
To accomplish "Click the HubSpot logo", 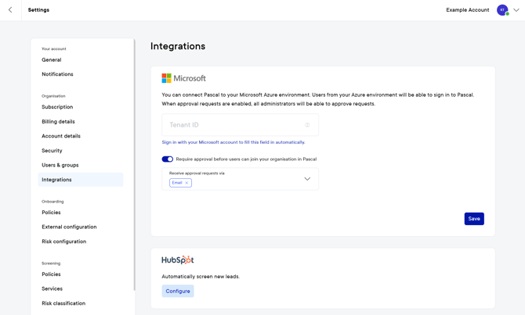I will [x=178, y=260].
